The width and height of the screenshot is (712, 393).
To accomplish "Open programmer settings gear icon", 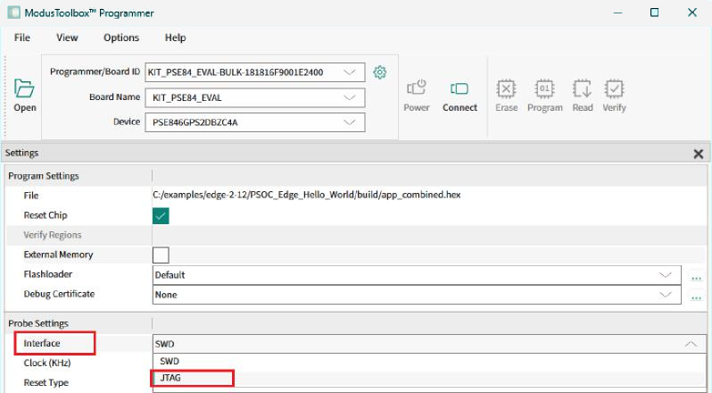I will coord(379,72).
